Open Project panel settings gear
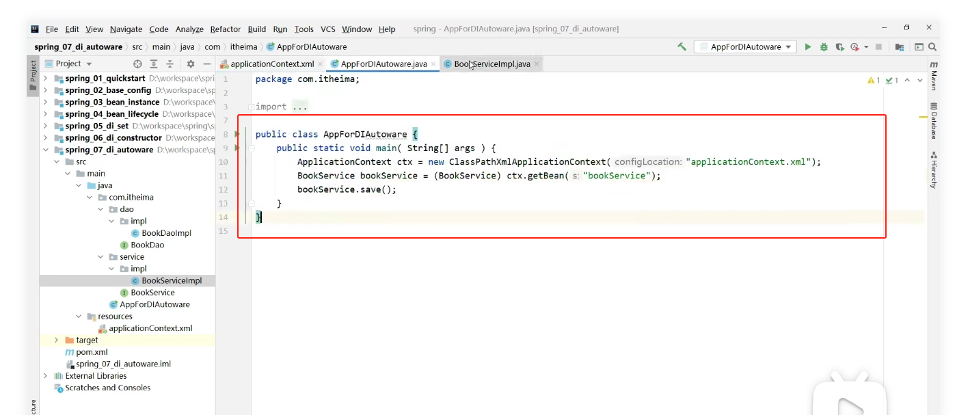Screen dimensions: 970x415 coord(191,64)
